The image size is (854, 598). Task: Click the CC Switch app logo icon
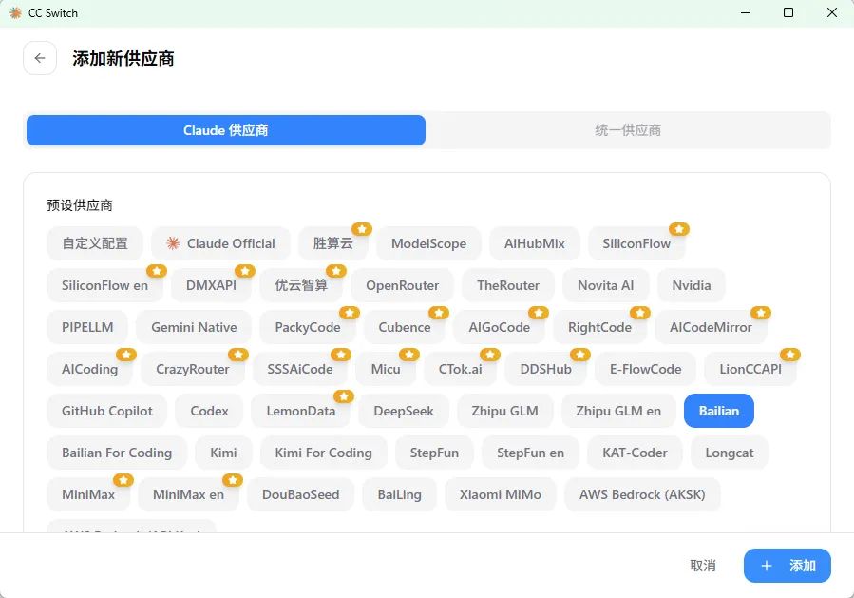pos(15,12)
